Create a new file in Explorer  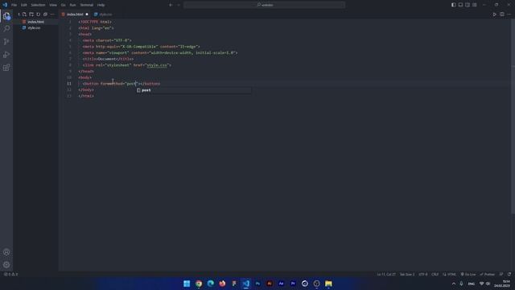[24, 14]
